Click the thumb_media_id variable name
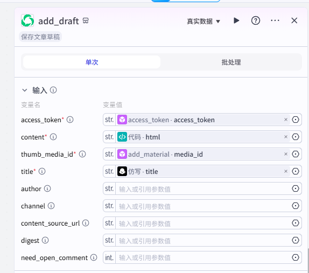Viewport: 309px width, 273px height. (x=47, y=155)
